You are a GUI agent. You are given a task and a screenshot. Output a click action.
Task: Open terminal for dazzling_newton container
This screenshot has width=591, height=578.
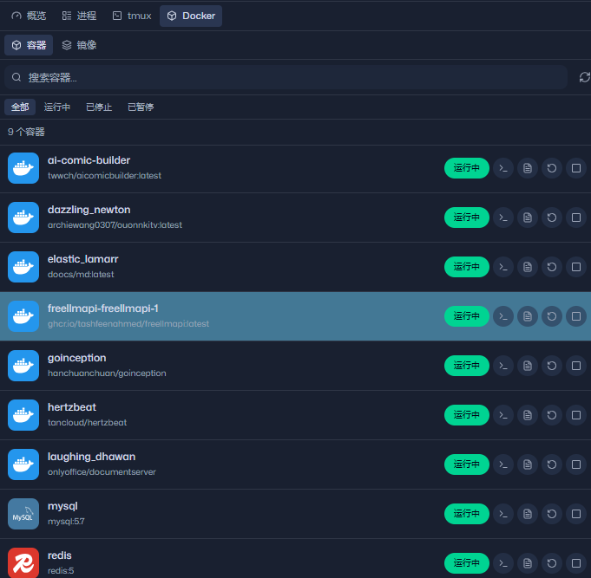coord(503,218)
